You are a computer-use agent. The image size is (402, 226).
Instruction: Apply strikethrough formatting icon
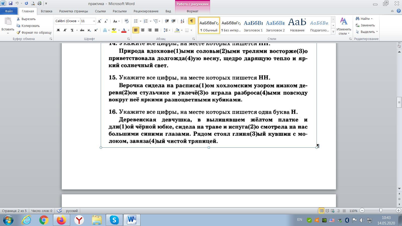[x=82, y=30]
